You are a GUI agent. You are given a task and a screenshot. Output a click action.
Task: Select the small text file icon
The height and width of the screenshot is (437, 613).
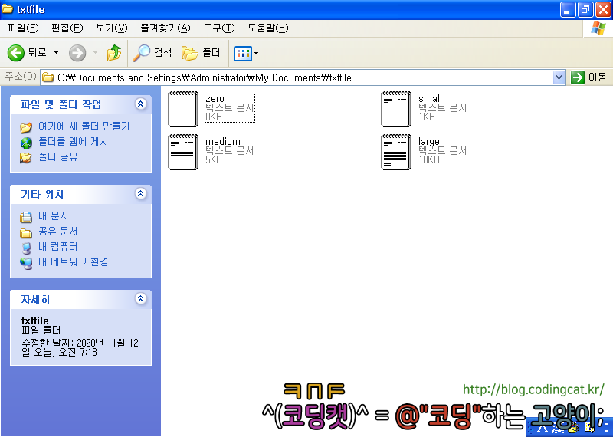396,109
